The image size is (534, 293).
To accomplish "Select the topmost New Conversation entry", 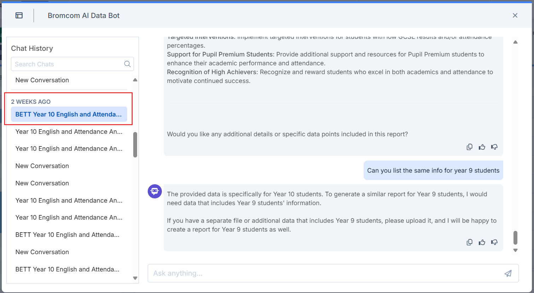I will (x=42, y=80).
